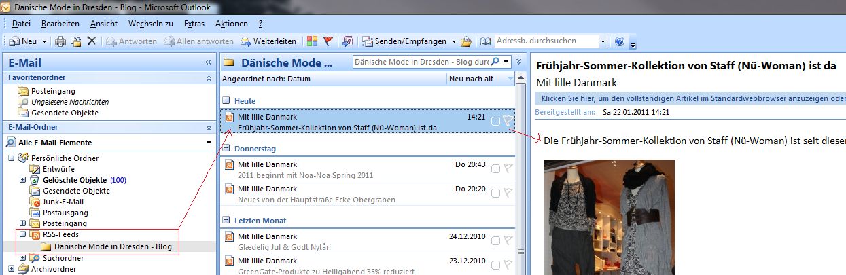Click the red follow-up flag toolbar icon
846x275 pixels.
point(328,41)
